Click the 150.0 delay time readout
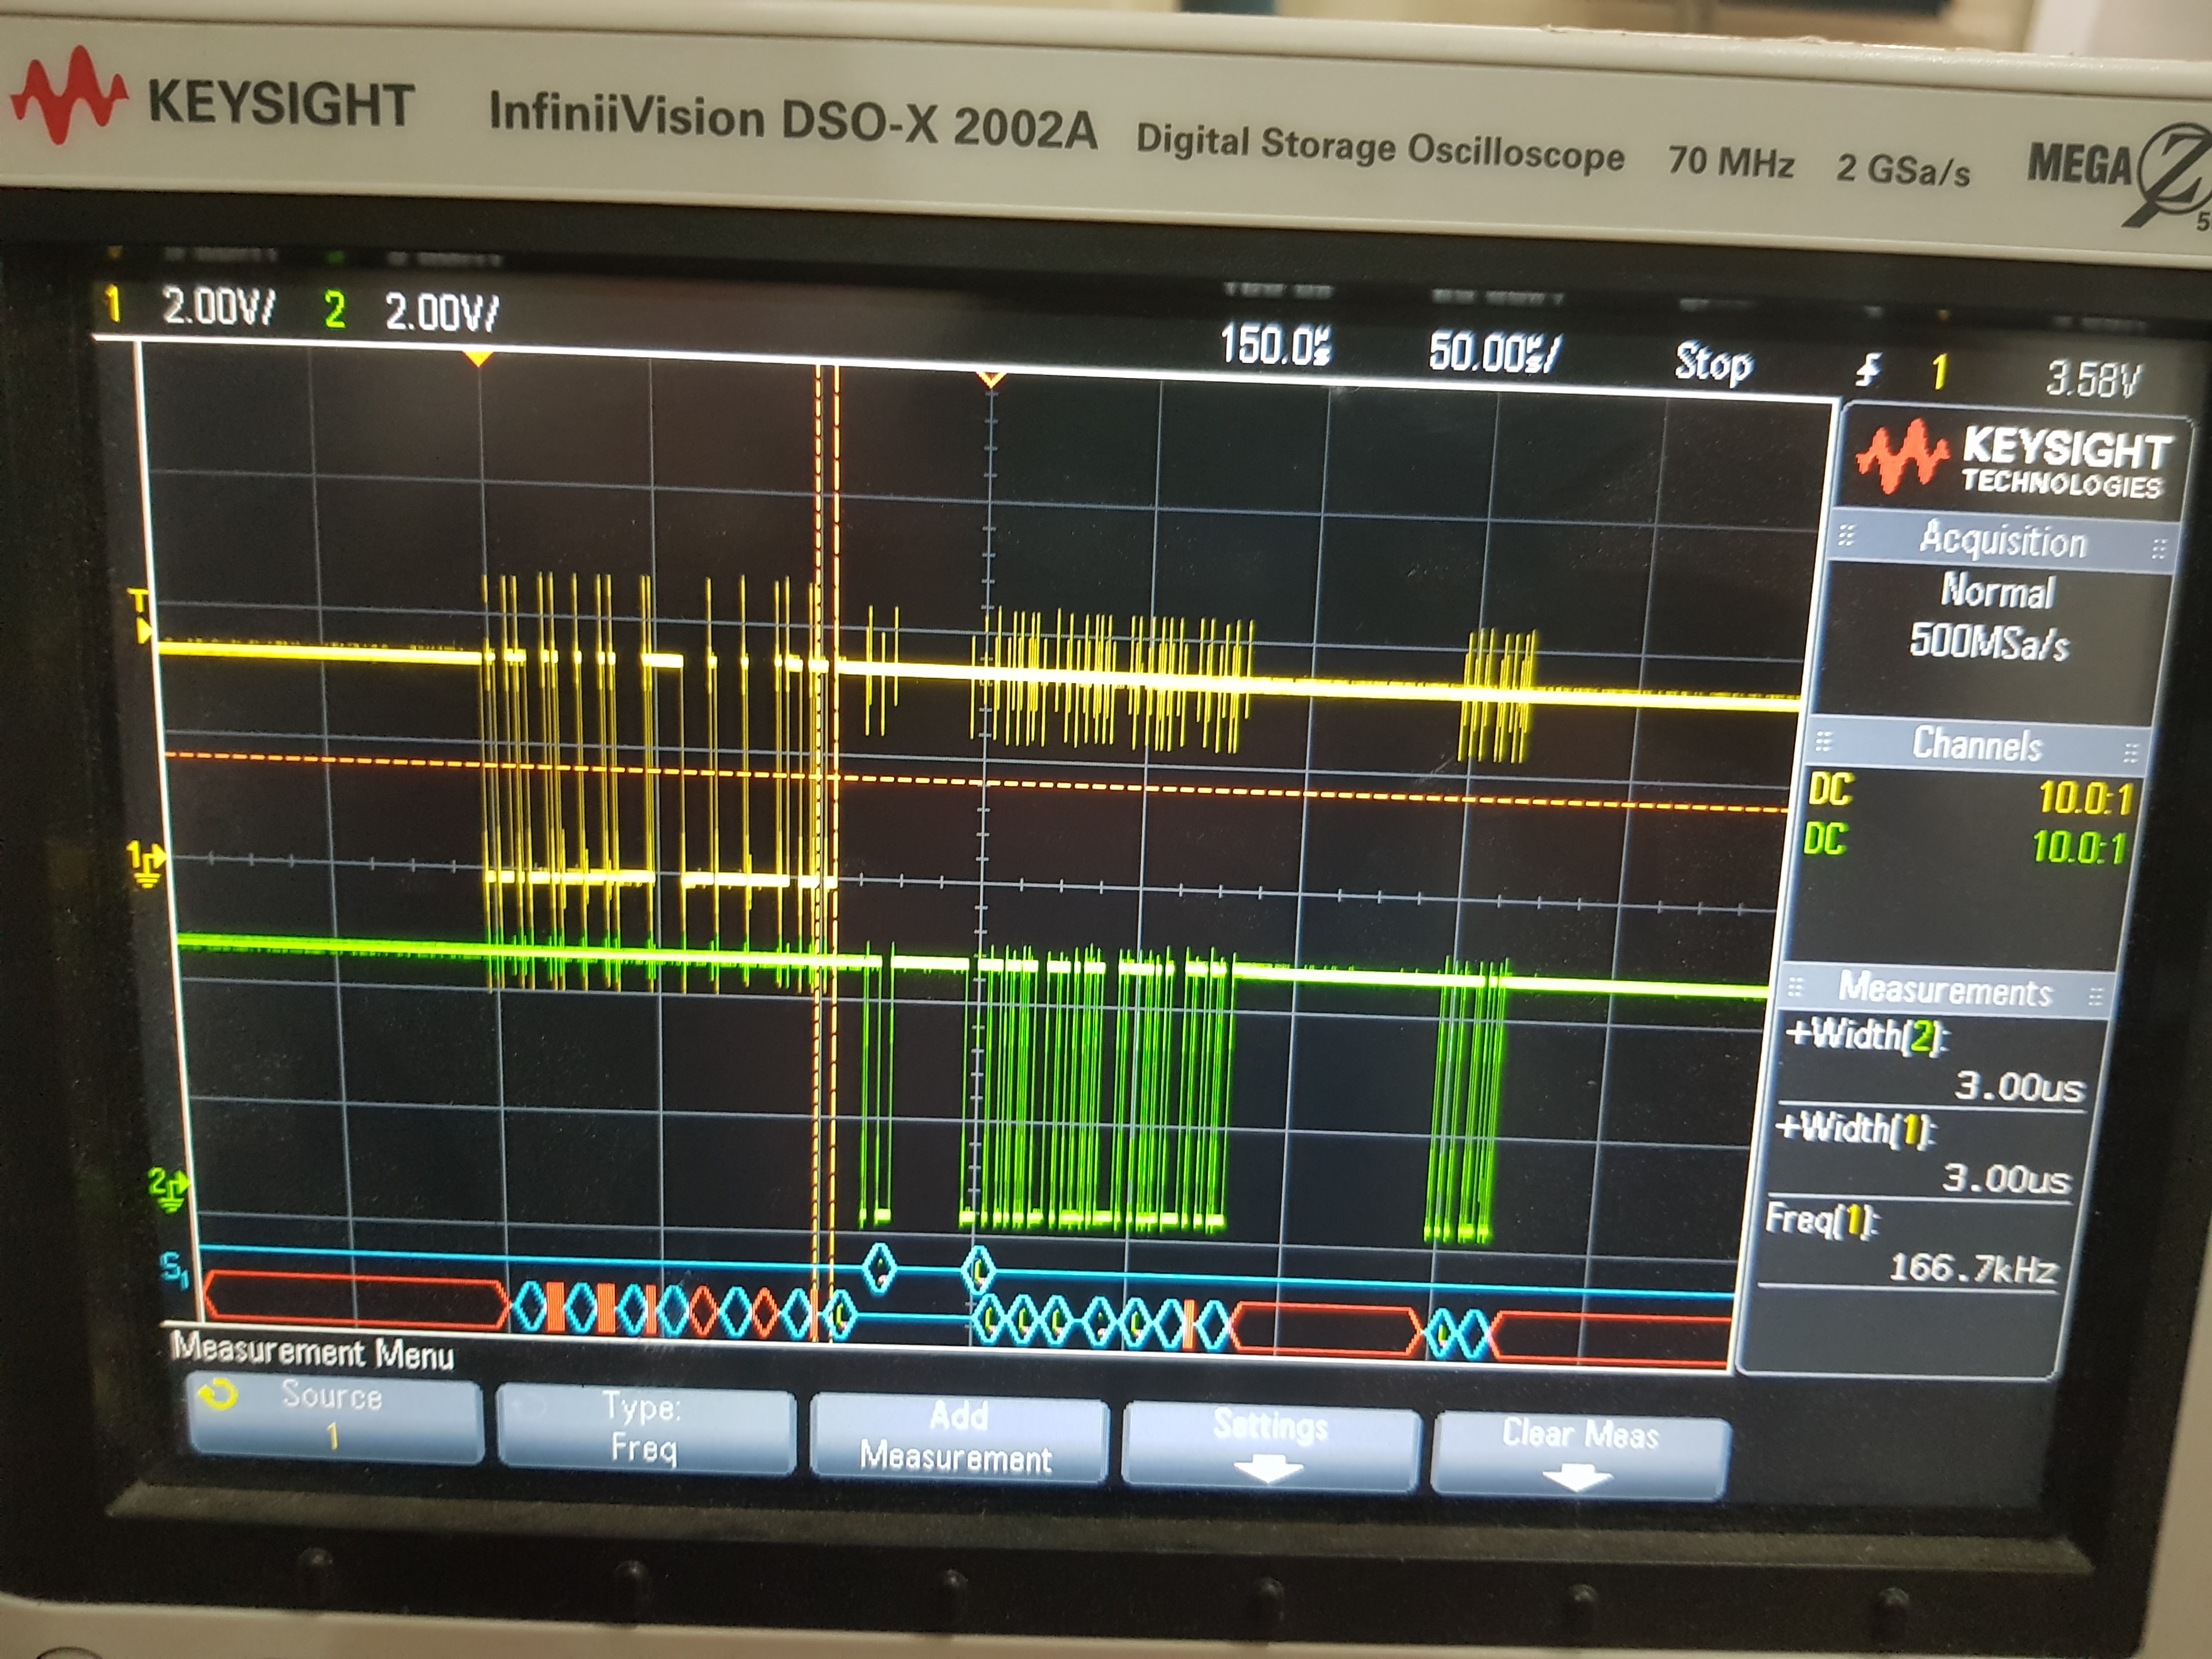Image resolution: width=2212 pixels, height=1659 pixels. pos(1276,346)
